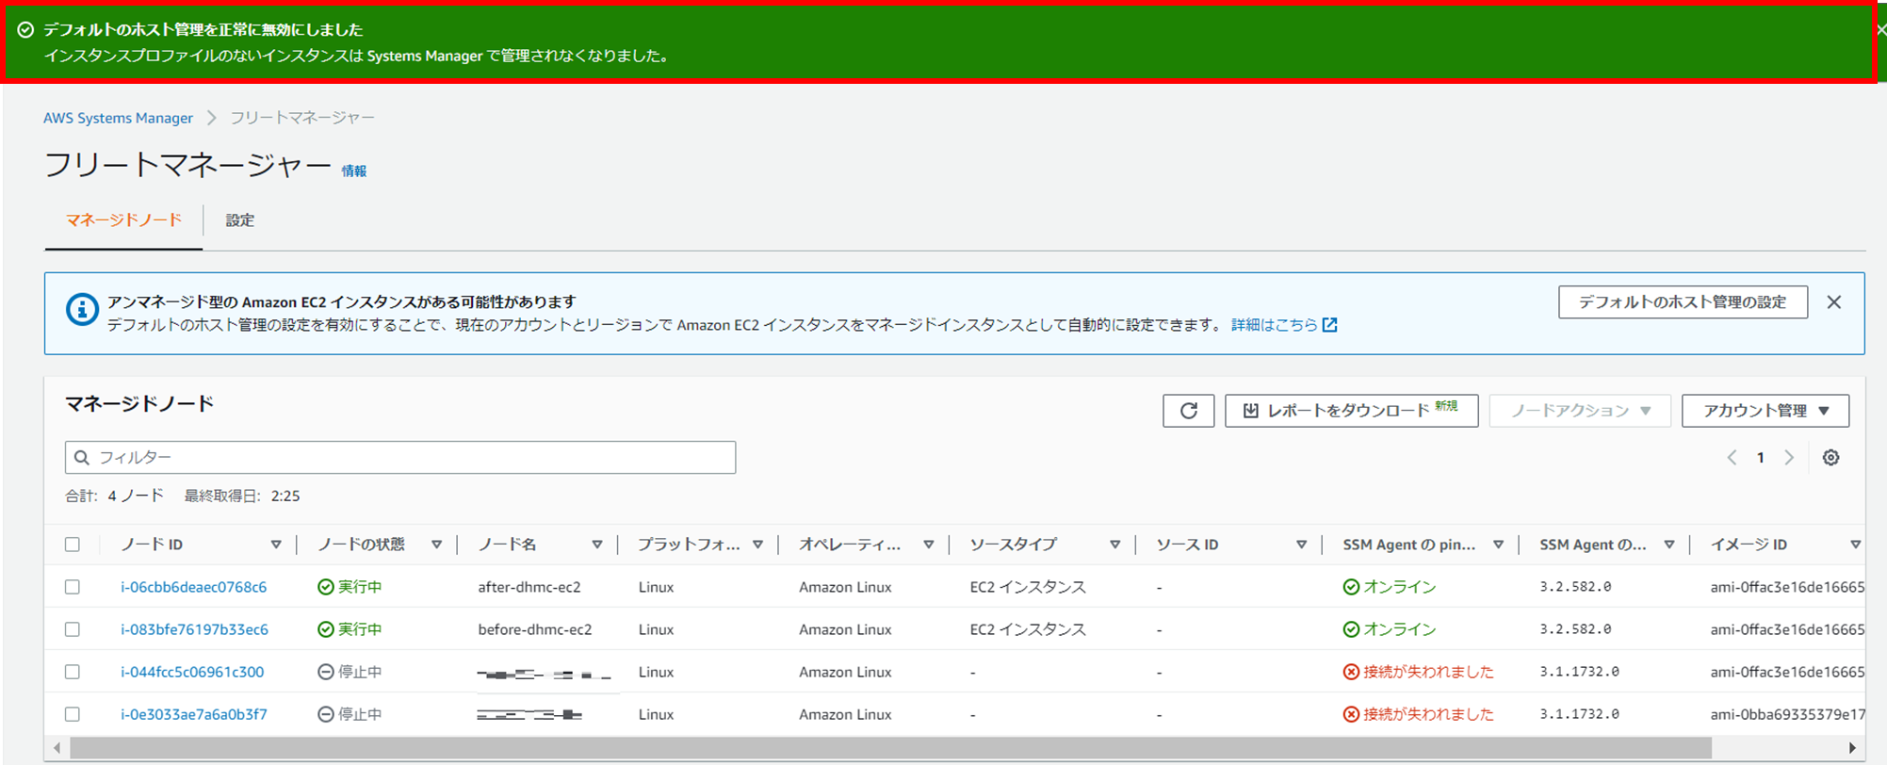Click the horizontal scrollbar thumb under table
Image resolution: width=1887 pixels, height=765 pixels.
[890, 748]
